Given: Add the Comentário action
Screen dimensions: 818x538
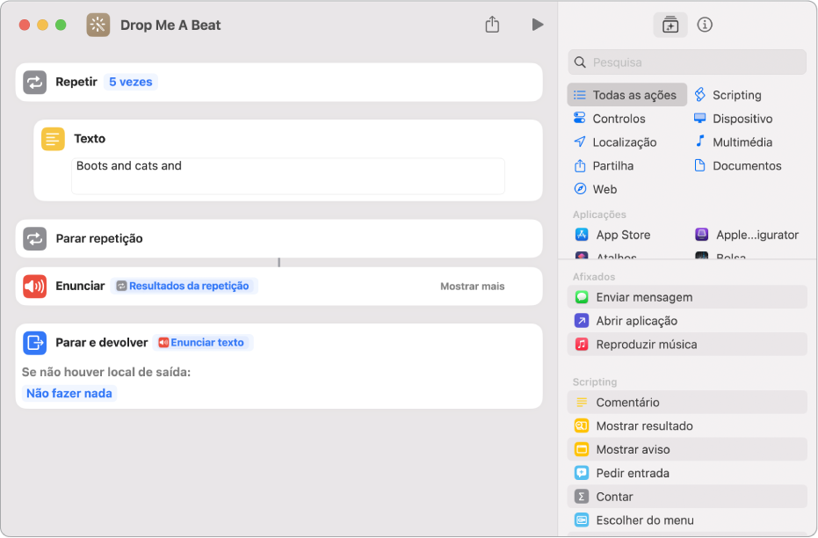Looking at the screenshot, I should (687, 402).
